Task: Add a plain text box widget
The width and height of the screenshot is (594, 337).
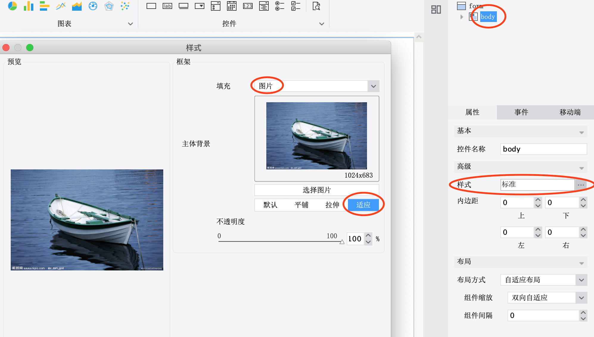Action: pyautogui.click(x=151, y=6)
